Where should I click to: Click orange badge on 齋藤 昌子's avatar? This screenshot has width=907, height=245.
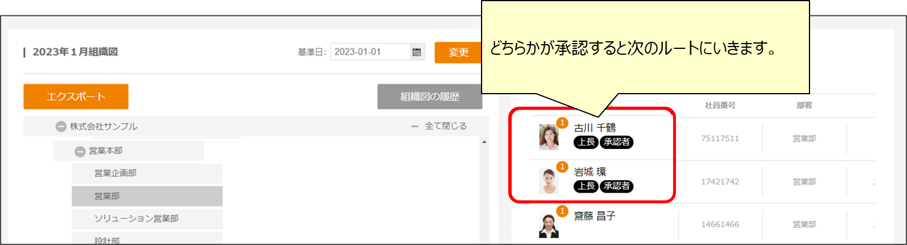tap(562, 211)
